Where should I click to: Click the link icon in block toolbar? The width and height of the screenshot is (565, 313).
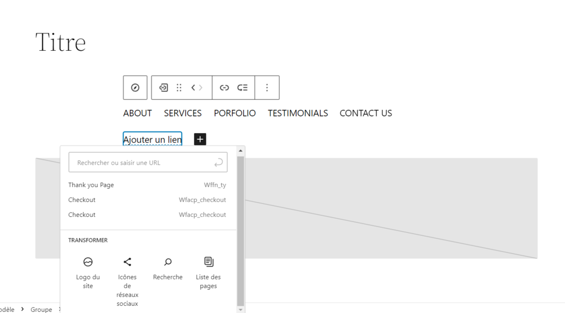(x=224, y=88)
